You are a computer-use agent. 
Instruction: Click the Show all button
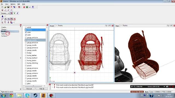(29, 89)
